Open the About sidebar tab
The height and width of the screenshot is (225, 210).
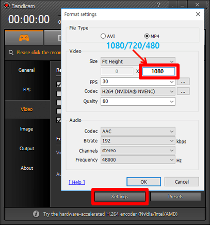(27, 168)
